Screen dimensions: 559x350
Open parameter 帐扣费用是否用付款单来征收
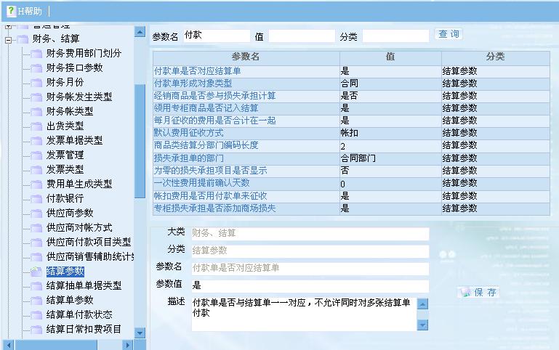coord(210,196)
